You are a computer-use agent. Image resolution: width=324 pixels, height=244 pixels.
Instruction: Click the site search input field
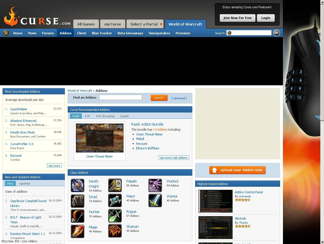click(249, 33)
